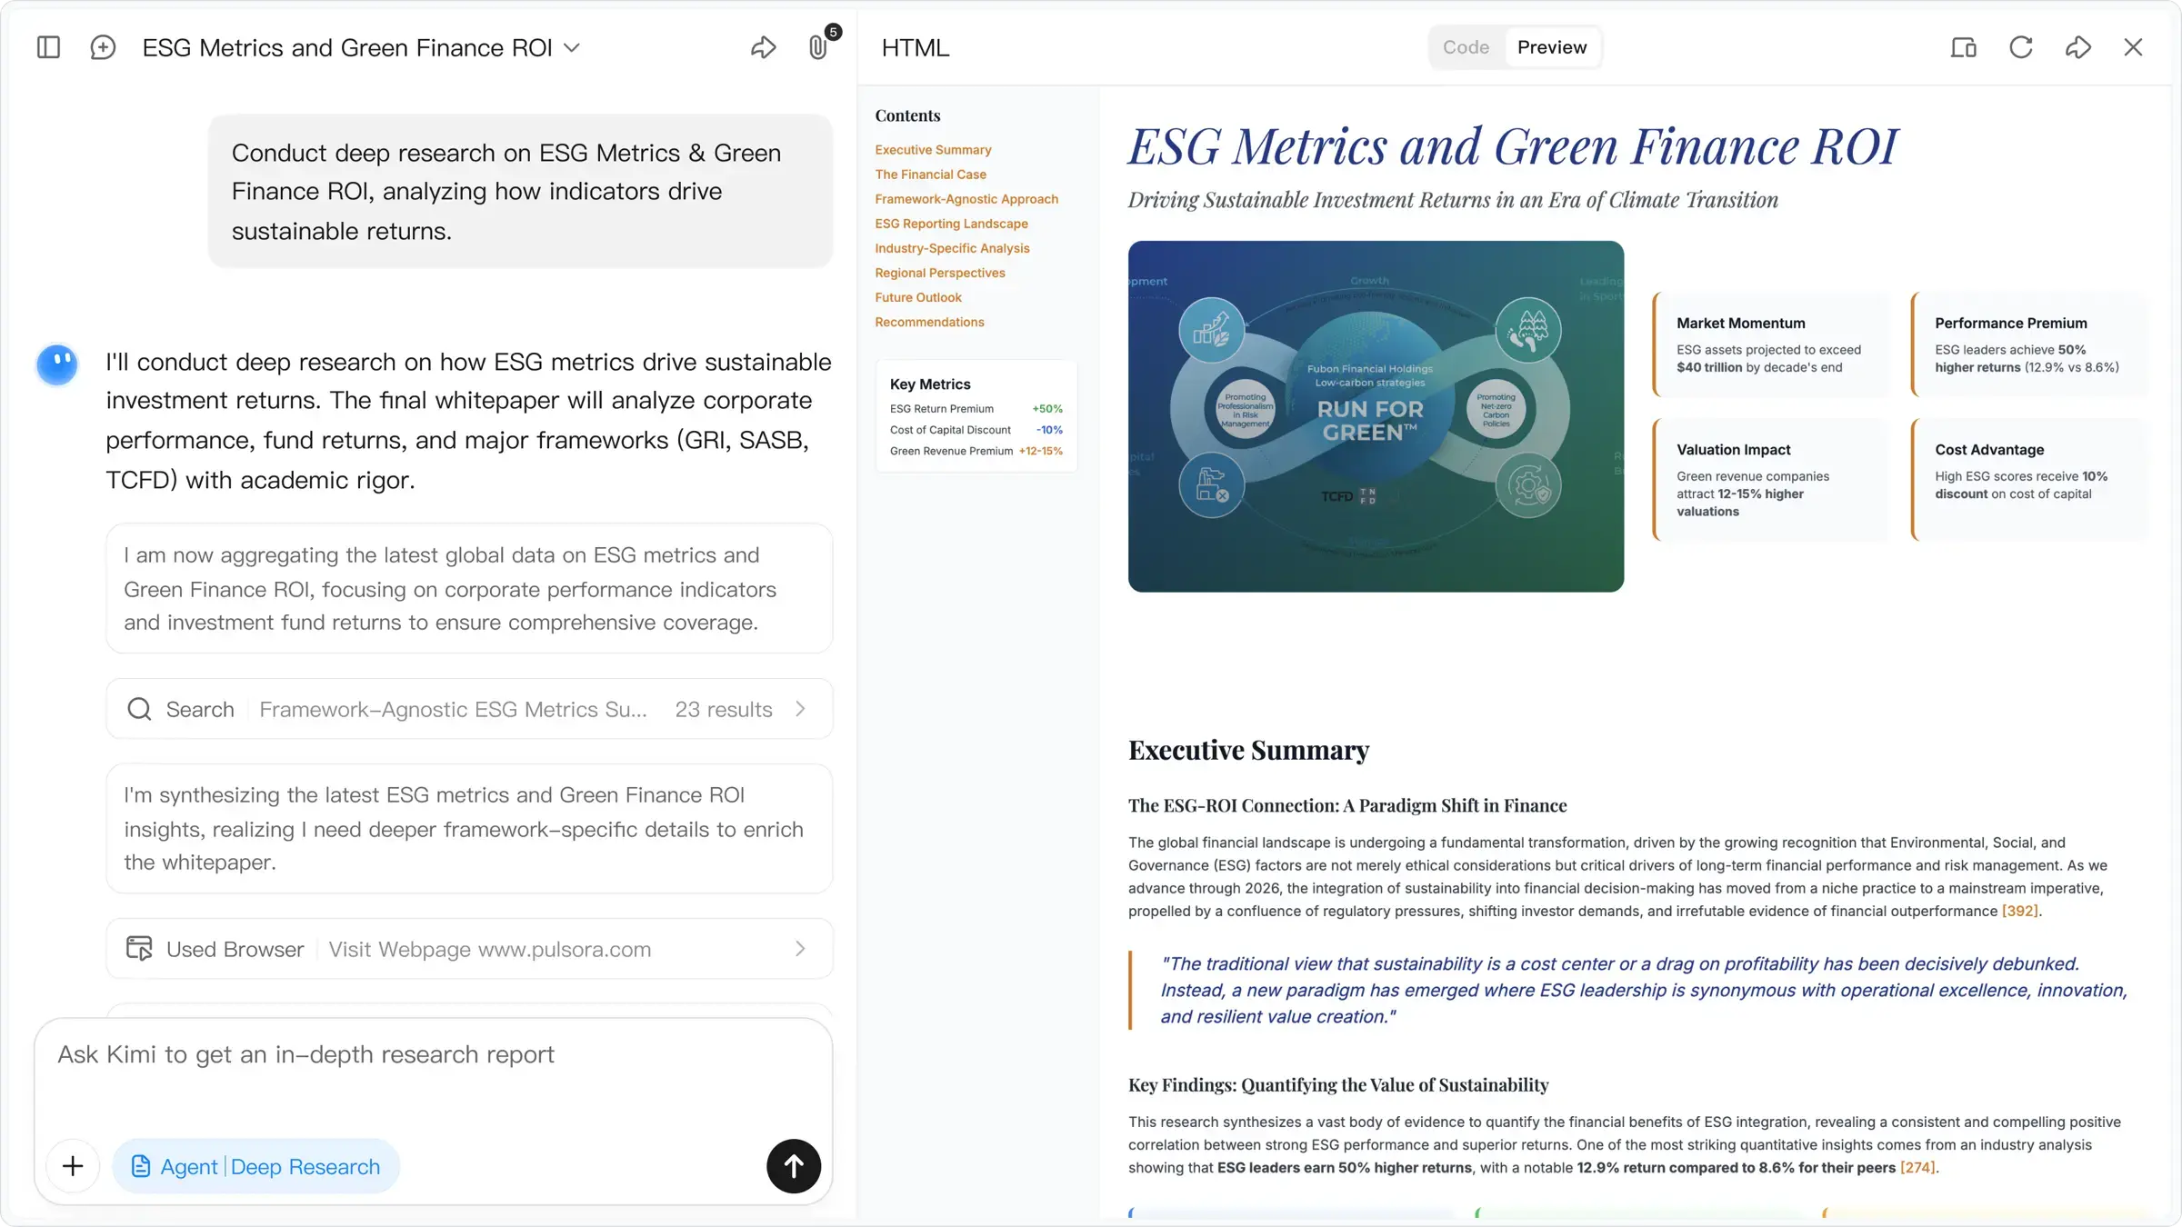Open citation 392 reference link
The image size is (2182, 1227).
2019,911
